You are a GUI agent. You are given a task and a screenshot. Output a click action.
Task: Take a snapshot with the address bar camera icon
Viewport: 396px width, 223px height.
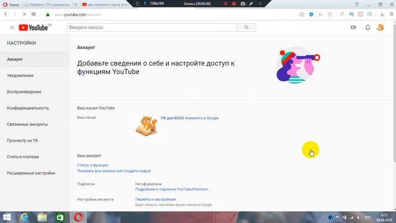pyautogui.click(x=302, y=14)
